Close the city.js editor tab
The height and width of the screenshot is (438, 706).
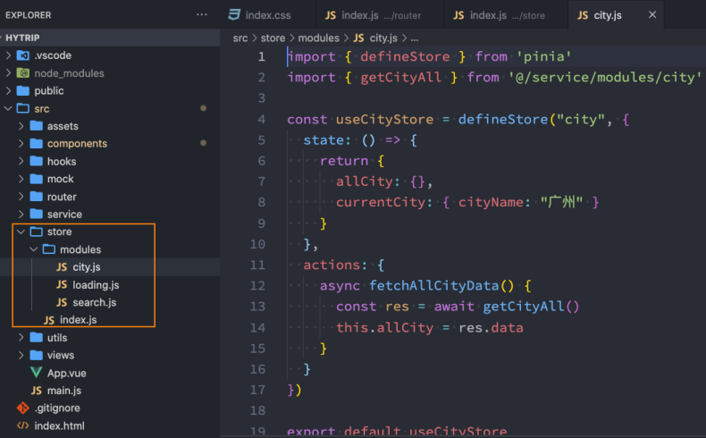[x=652, y=15]
